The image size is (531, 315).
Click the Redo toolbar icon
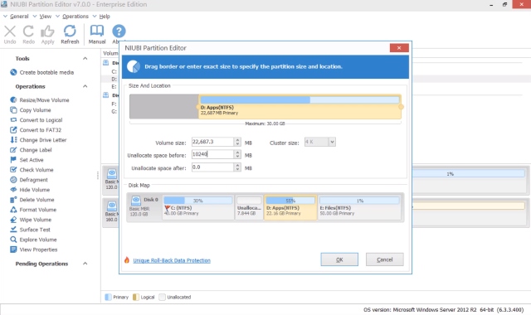pyautogui.click(x=28, y=31)
